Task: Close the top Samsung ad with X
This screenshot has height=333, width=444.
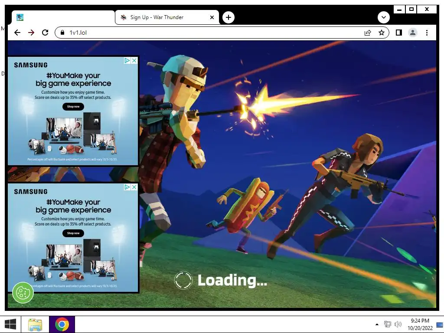Action: tap(134, 60)
